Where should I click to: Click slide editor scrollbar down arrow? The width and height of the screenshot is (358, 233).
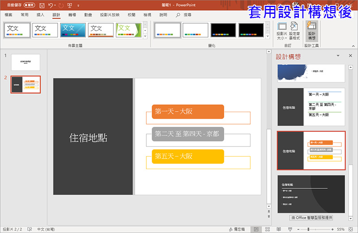click(269, 206)
